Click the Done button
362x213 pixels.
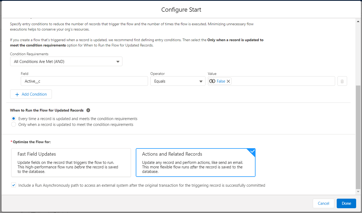click(x=346, y=203)
